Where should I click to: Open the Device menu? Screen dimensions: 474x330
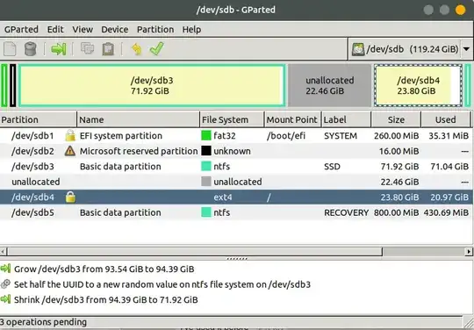click(115, 29)
